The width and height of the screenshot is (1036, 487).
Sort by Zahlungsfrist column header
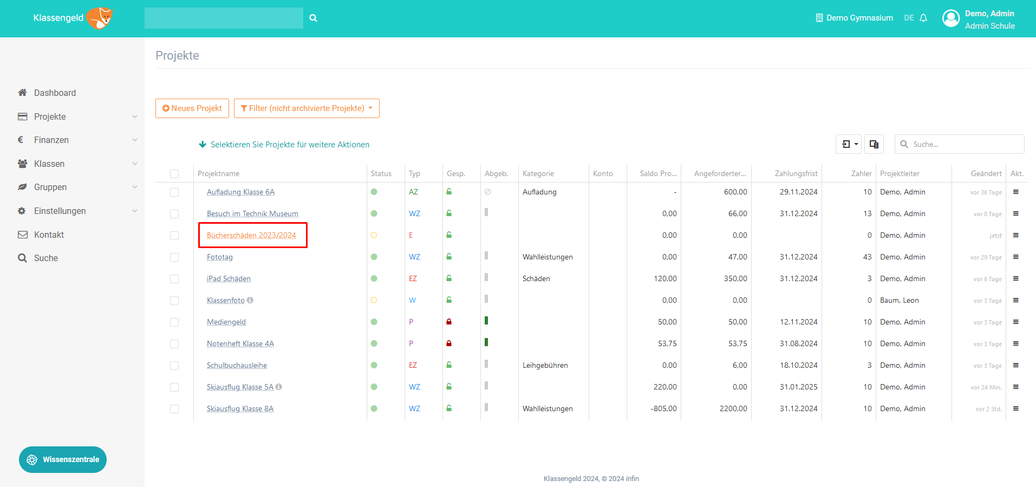tap(796, 173)
